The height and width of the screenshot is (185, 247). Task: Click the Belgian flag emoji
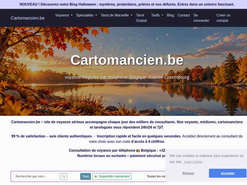pyautogui.click(x=138, y=151)
